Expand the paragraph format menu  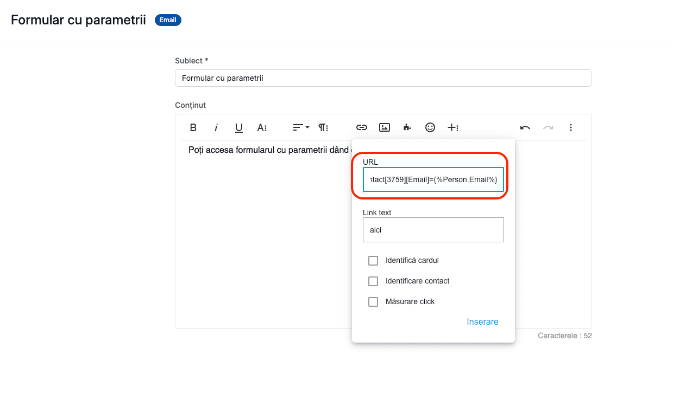tap(323, 127)
